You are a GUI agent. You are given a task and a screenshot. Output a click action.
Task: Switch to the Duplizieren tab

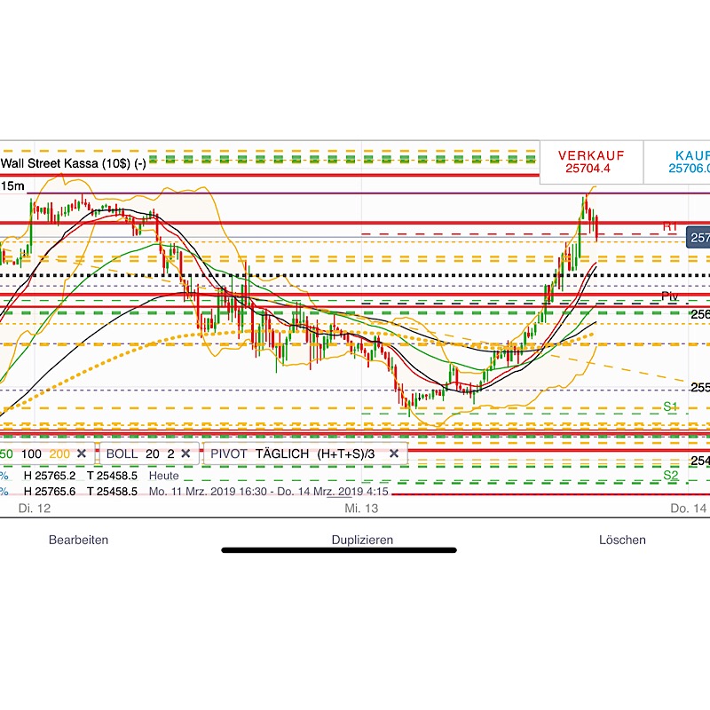(363, 539)
